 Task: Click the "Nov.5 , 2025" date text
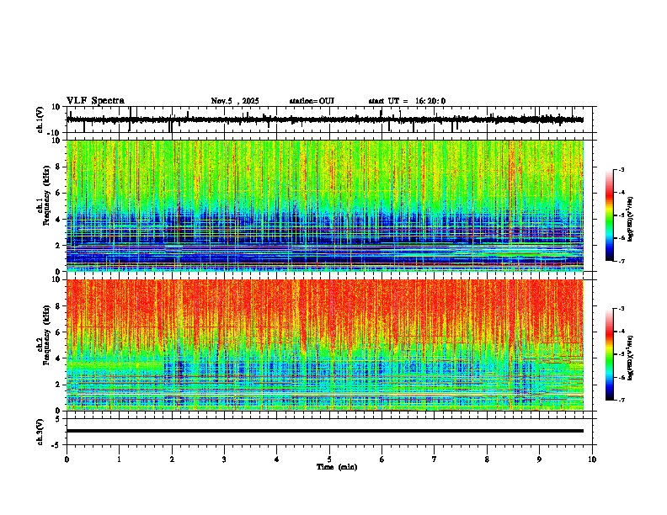click(235, 101)
